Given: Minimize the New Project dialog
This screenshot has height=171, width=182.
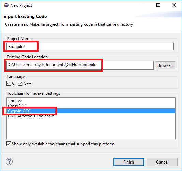Looking at the screenshot, I should pyautogui.click(x=143, y=5).
